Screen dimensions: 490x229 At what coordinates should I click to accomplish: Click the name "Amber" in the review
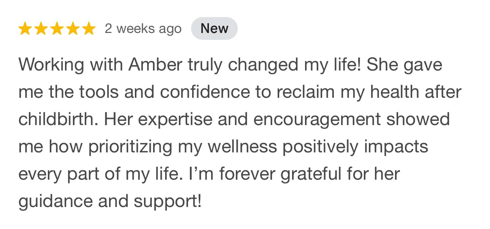pyautogui.click(x=156, y=65)
